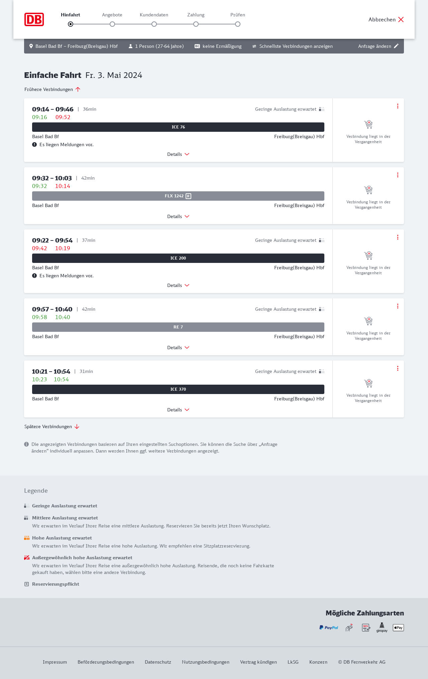Open the Kundendaten step label
Screen dimensions: 428x679
(154, 15)
